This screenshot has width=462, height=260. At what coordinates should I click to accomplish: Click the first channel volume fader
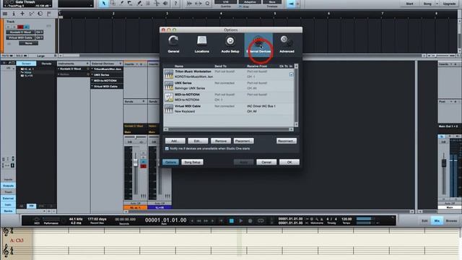[136, 162]
